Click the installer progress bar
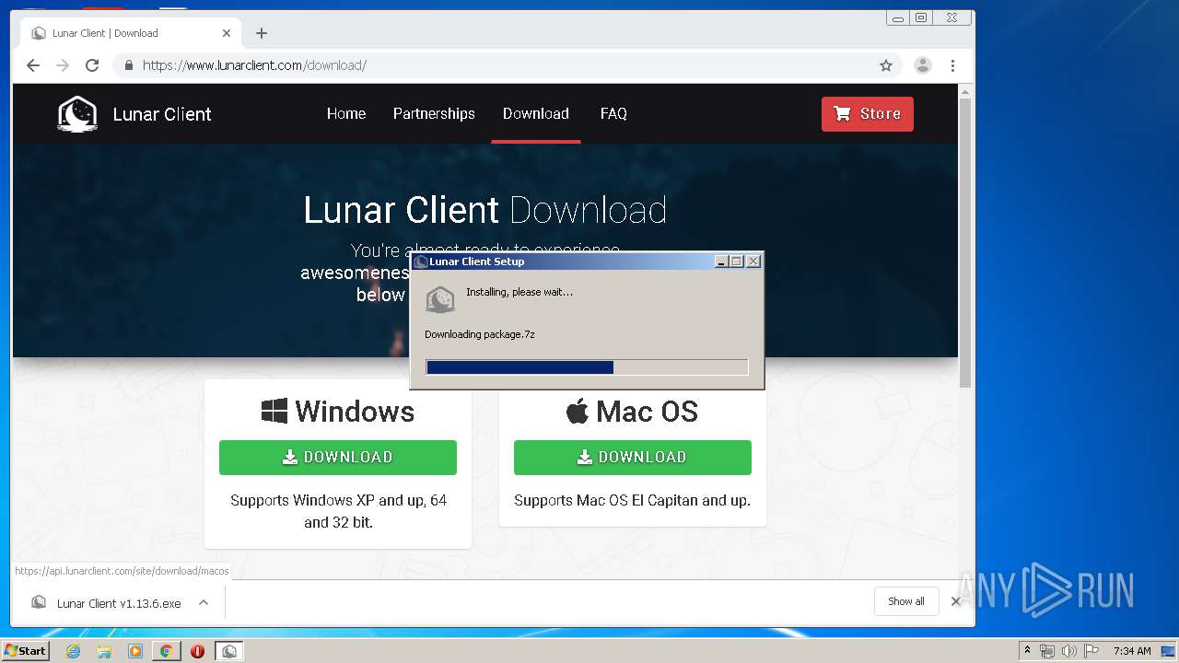1179x663 pixels. tap(587, 367)
